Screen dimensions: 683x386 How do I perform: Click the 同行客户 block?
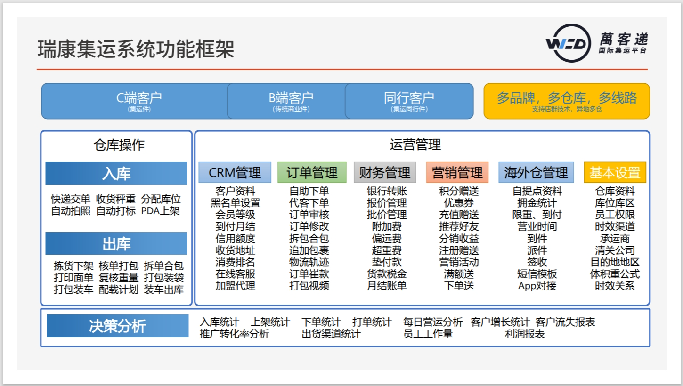pyautogui.click(x=409, y=101)
